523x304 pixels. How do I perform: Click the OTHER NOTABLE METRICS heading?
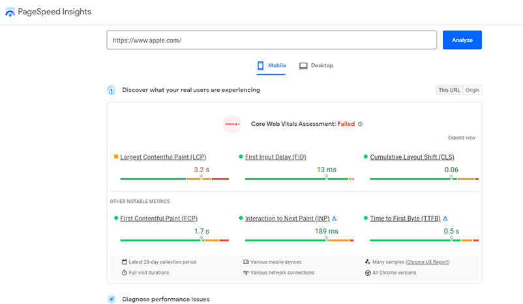pos(140,202)
